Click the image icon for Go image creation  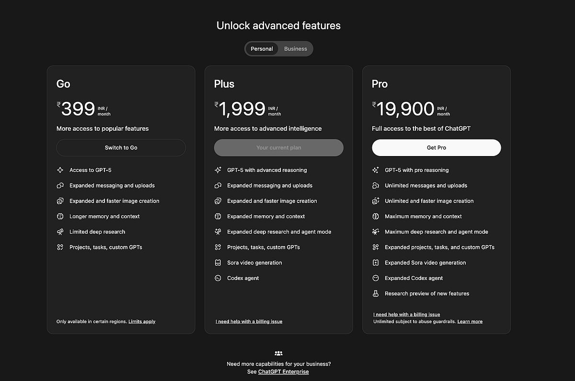tap(60, 201)
